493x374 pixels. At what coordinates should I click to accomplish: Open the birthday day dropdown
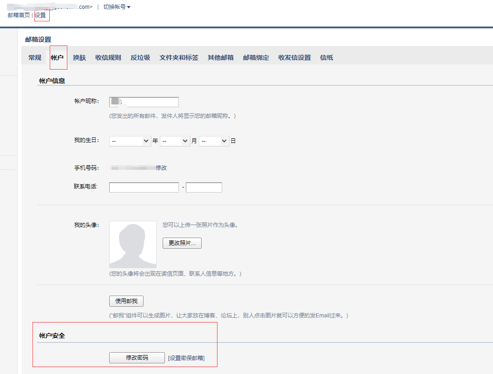pos(214,141)
